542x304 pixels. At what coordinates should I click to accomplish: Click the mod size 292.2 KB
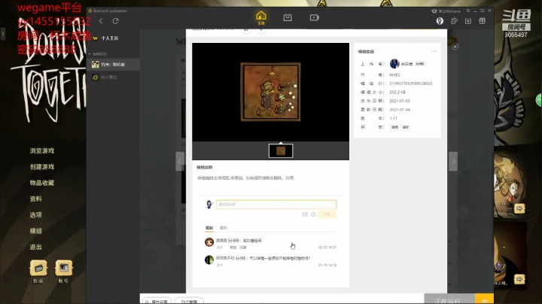[x=397, y=93]
